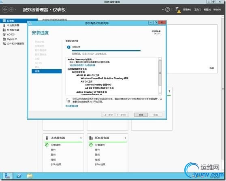Click 'Active Directory 域服务' heading in results
226x181 pixels.
tap(79, 60)
